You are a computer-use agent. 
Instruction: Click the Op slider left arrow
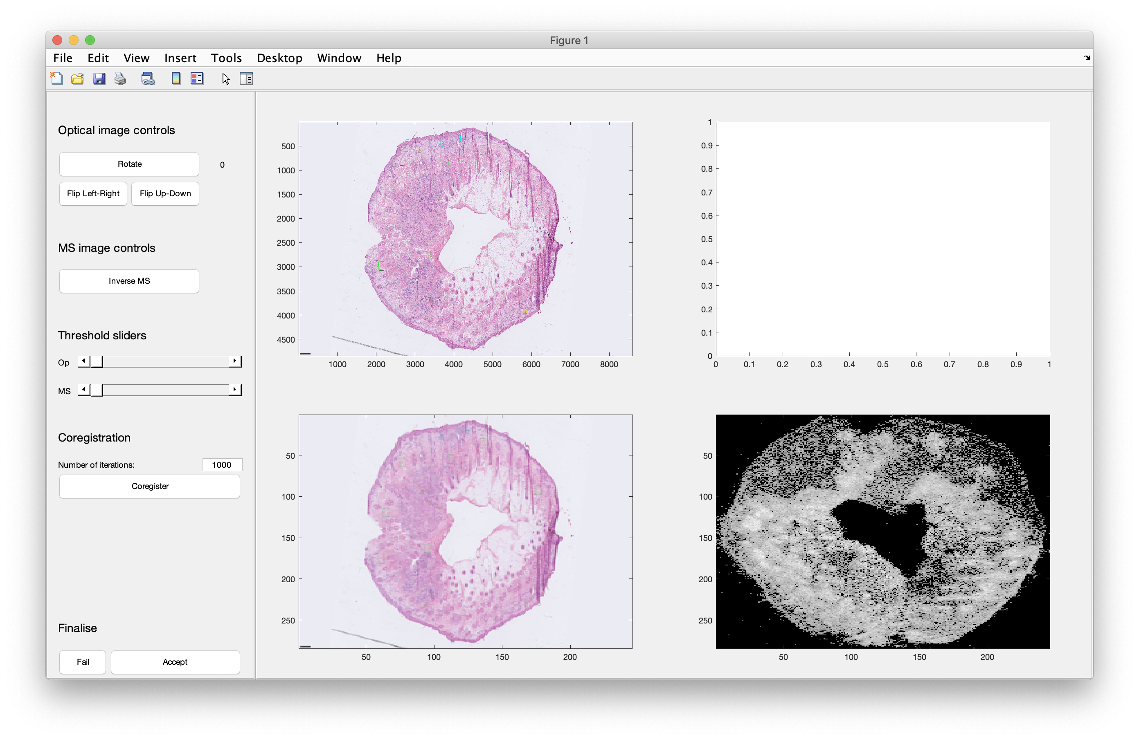(x=84, y=361)
